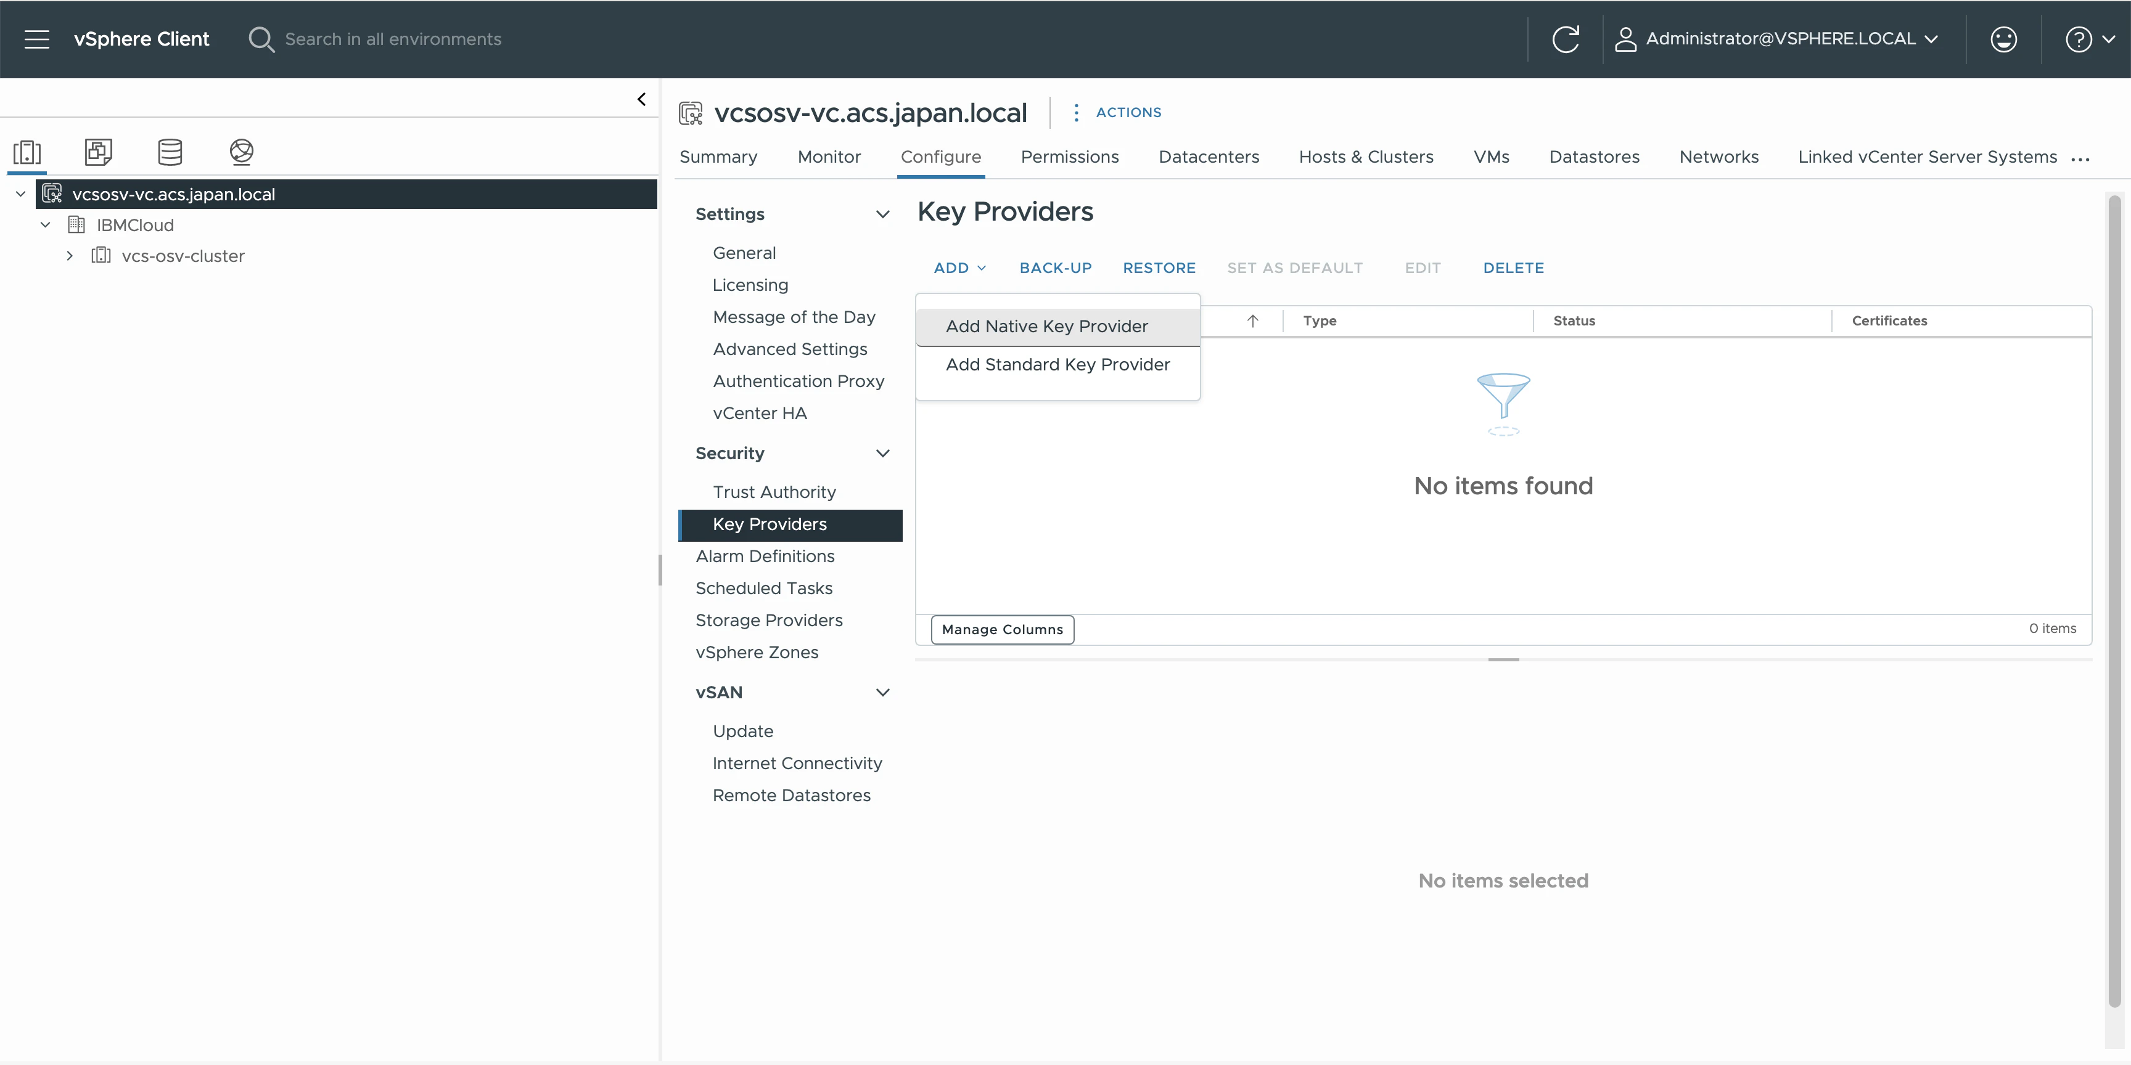The image size is (2131, 1065).
Task: Select Key Providers in the sidebar
Action: pyautogui.click(x=791, y=525)
